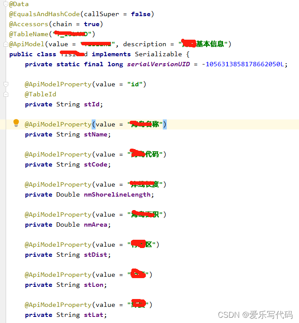Click @ApiModelProperty above the stLat field
This screenshot has height=323, width=299.
pos(58,305)
